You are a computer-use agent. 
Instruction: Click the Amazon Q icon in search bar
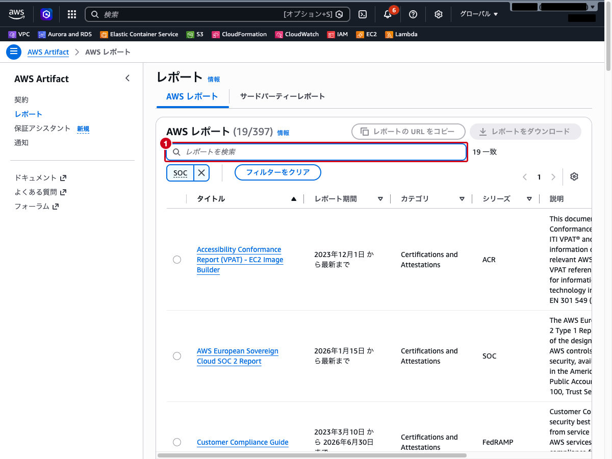(339, 14)
